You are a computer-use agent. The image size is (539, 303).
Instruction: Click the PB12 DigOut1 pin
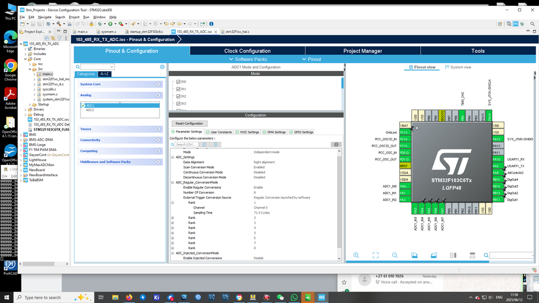click(x=498, y=199)
